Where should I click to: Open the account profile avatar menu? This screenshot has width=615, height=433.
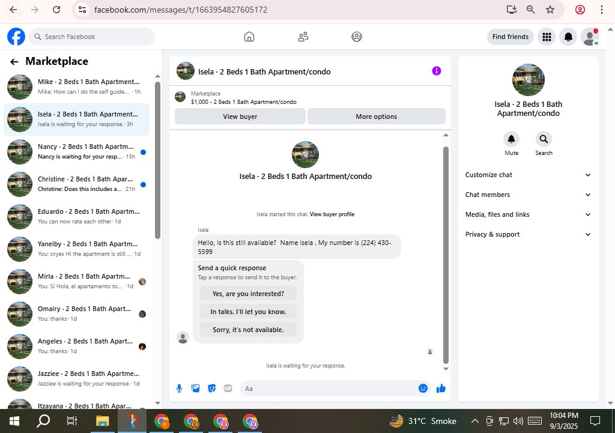590,37
